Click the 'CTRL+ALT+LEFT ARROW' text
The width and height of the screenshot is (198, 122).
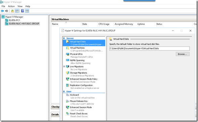(82, 104)
